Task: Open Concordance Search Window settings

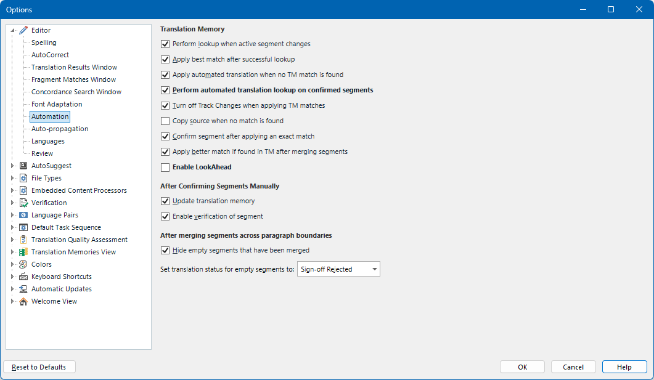Action: [76, 92]
